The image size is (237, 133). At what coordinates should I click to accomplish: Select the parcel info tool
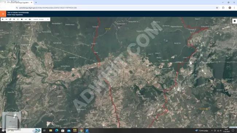tap(18, 19)
